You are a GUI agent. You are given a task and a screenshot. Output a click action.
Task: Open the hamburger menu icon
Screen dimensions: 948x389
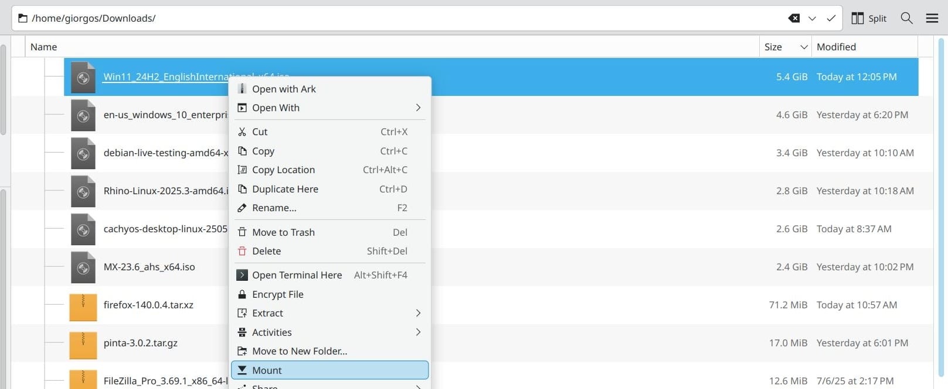click(x=932, y=18)
